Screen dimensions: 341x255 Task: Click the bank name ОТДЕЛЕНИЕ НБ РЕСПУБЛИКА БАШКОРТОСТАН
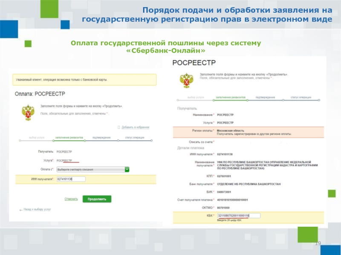[249, 184]
